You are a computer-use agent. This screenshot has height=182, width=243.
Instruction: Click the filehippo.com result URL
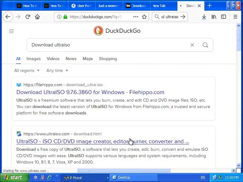(63, 85)
